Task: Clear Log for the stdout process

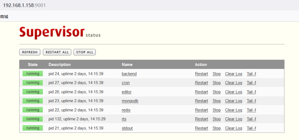Action: coord(234,128)
